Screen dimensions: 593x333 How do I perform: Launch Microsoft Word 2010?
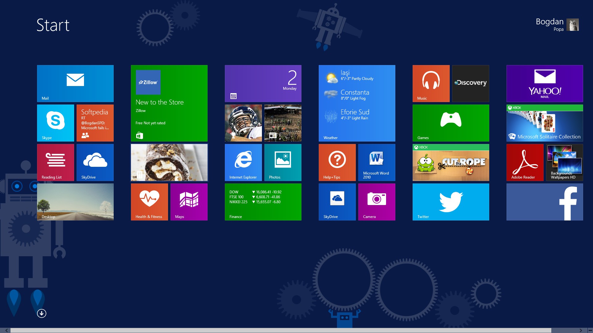[x=376, y=162]
